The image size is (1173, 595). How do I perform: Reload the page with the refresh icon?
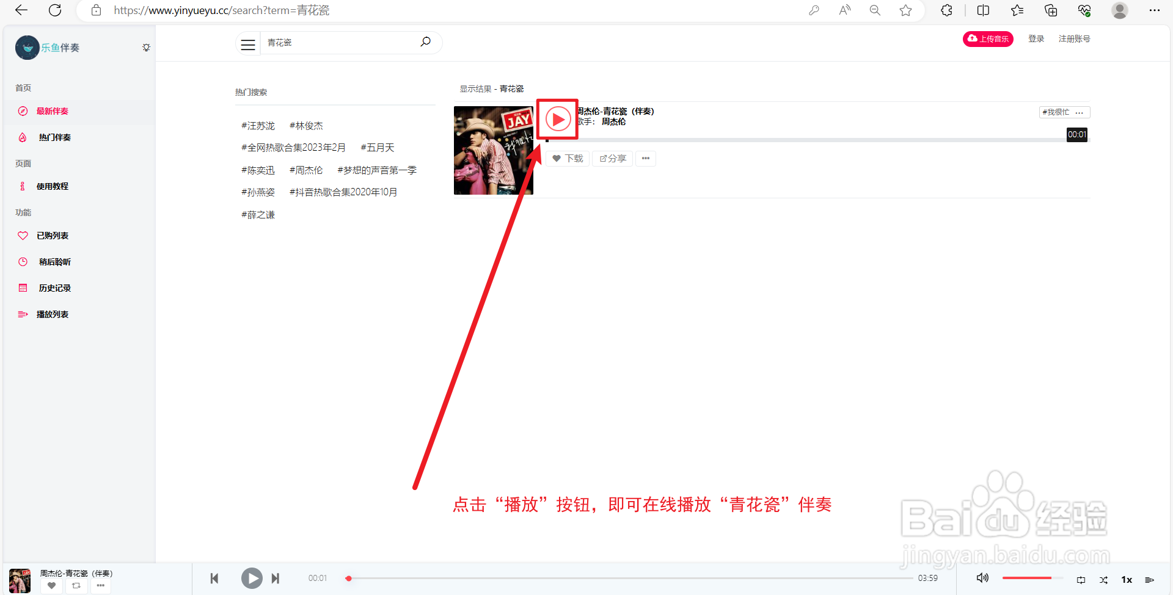(x=55, y=10)
